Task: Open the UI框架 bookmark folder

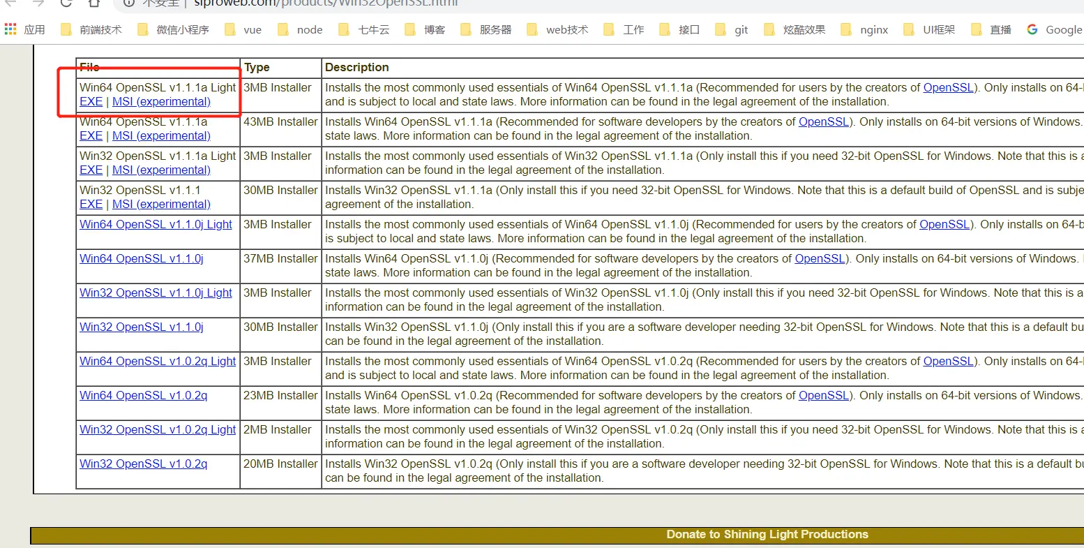Action: coord(929,29)
